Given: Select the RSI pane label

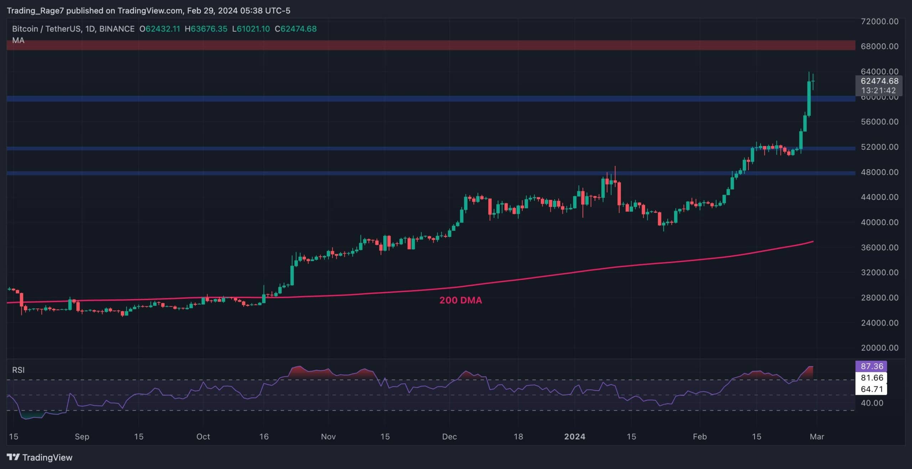Looking at the screenshot, I should pos(18,370).
